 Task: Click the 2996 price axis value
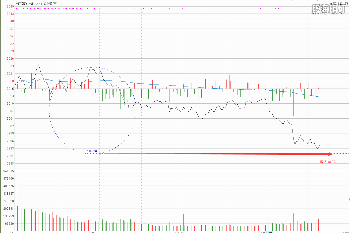(10, 141)
